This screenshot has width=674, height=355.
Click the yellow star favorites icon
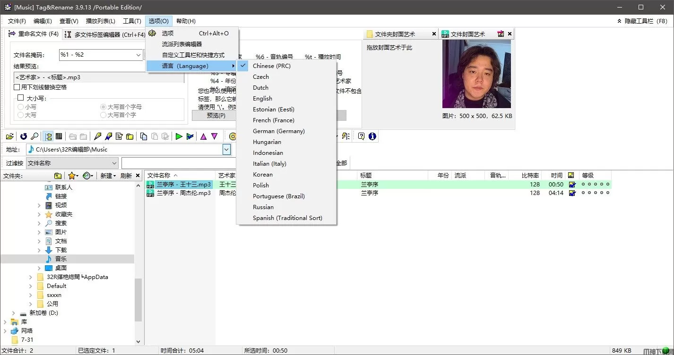coord(72,176)
